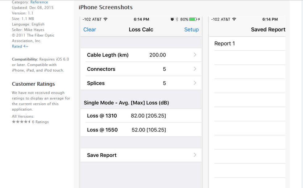Image resolution: width=303 pixels, height=188 pixels.
Task: Click the Bluetooth icon in the status bar
Action: (177, 19)
